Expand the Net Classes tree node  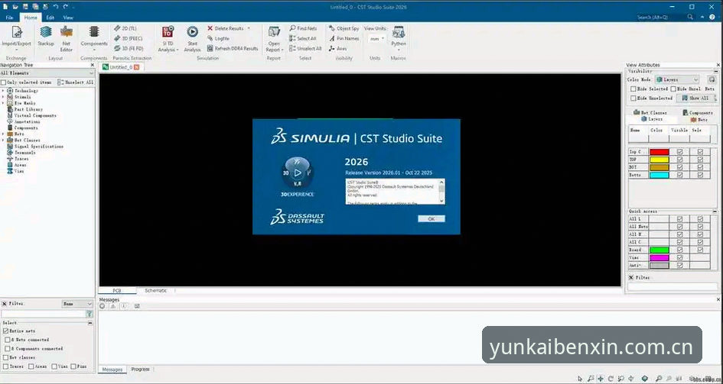[x=3, y=140]
